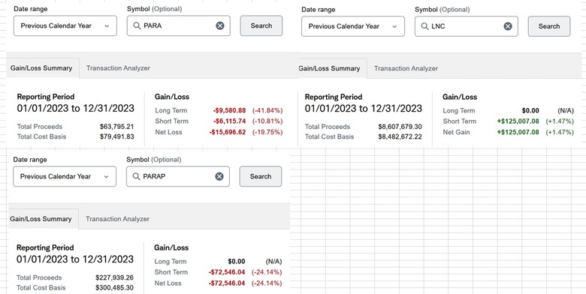Screen dimensions: 586x294
Task: Select Gain/Loss Summary tab in PARA panel
Action: 41,68
